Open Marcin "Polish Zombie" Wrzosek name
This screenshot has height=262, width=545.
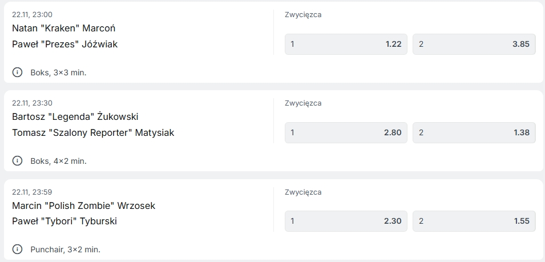pos(83,205)
